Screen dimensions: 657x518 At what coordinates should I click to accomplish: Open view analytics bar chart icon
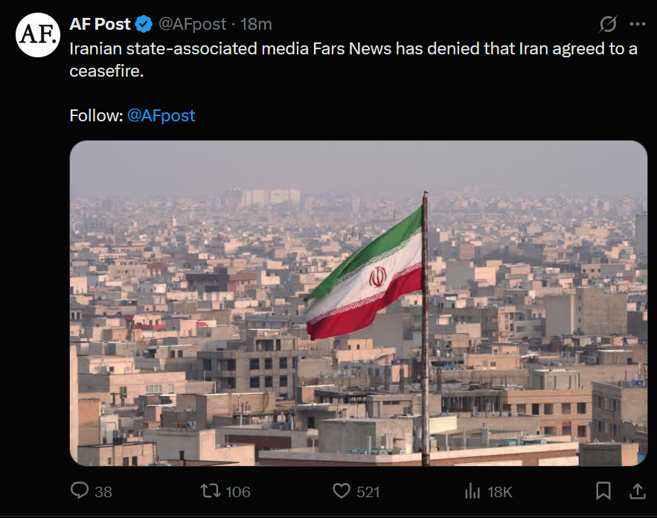click(x=472, y=490)
